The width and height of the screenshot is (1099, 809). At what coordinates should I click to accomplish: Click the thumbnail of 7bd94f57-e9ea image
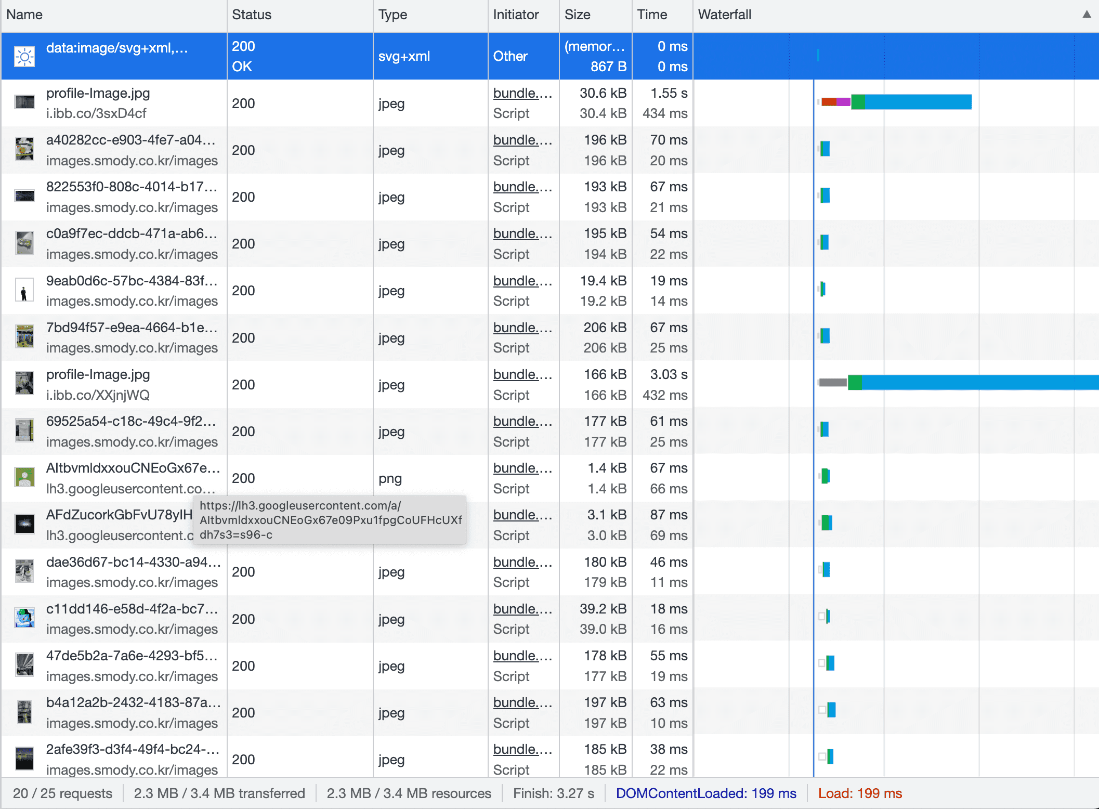click(x=24, y=337)
